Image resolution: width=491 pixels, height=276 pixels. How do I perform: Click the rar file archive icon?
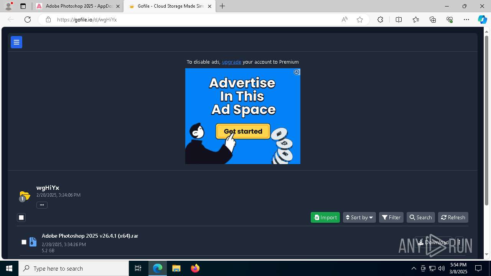pyautogui.click(x=33, y=242)
